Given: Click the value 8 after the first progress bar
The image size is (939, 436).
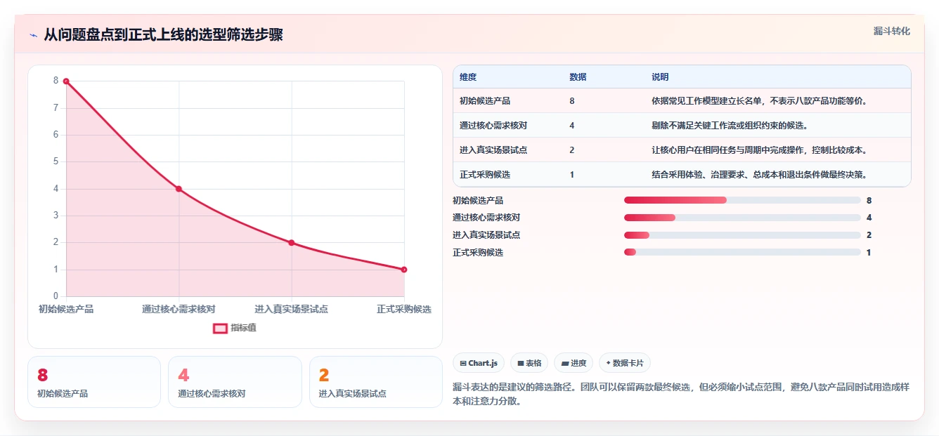Looking at the screenshot, I should click(x=869, y=200).
